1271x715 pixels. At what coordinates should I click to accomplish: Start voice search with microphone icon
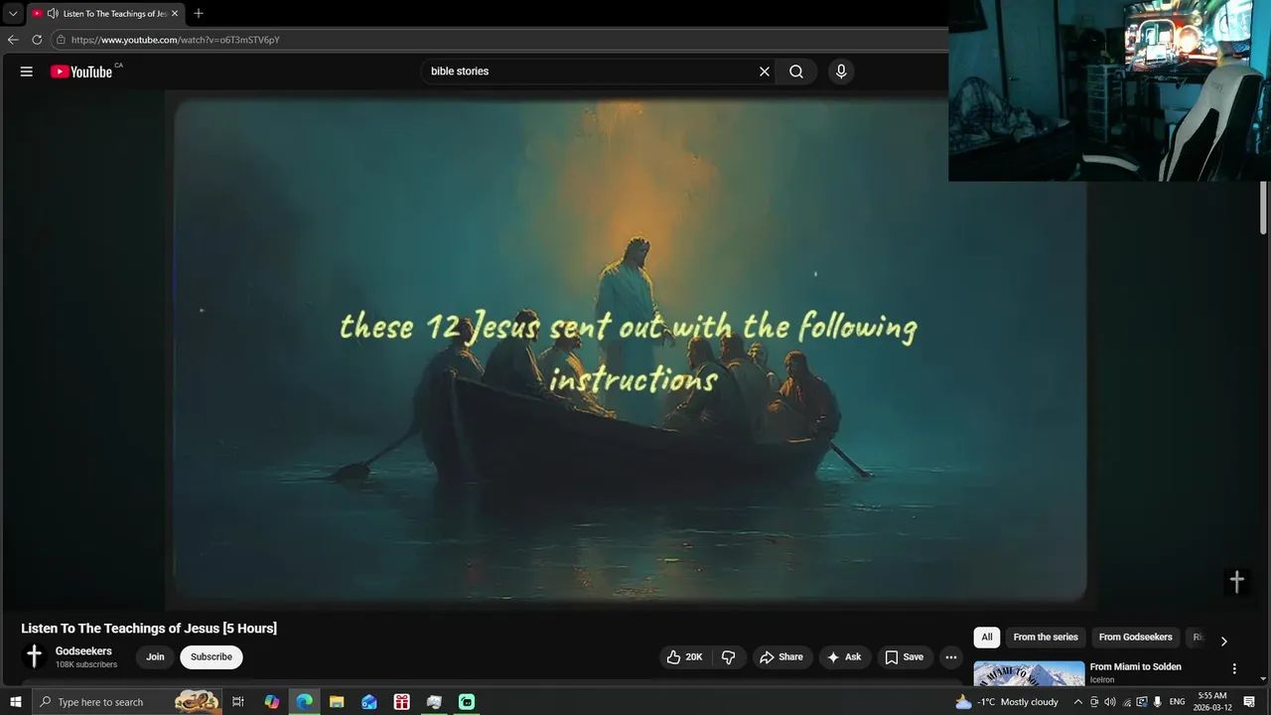[841, 71]
